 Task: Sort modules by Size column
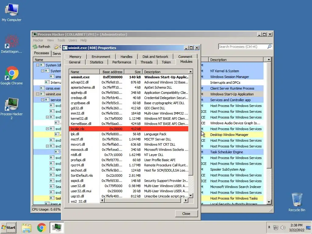(133, 72)
